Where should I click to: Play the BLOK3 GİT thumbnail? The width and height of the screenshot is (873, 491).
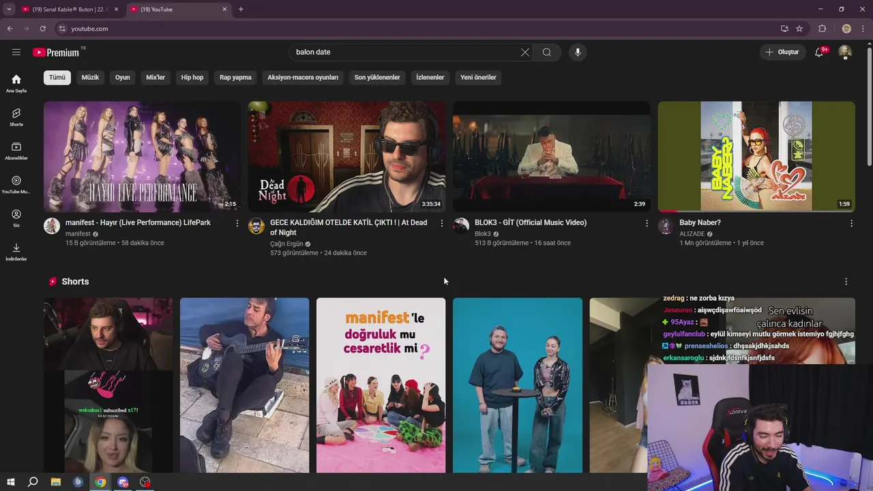pyautogui.click(x=552, y=157)
